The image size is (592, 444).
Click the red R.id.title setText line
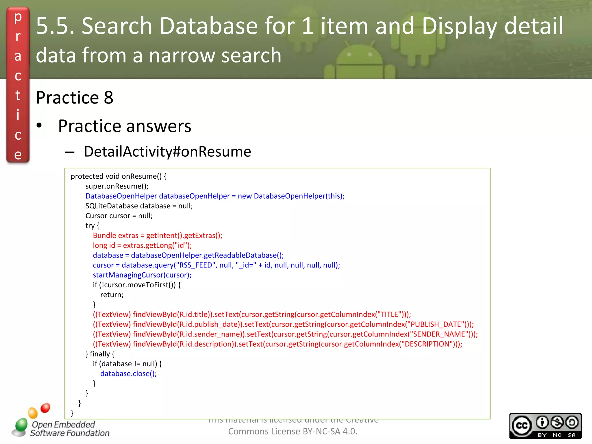252,314
